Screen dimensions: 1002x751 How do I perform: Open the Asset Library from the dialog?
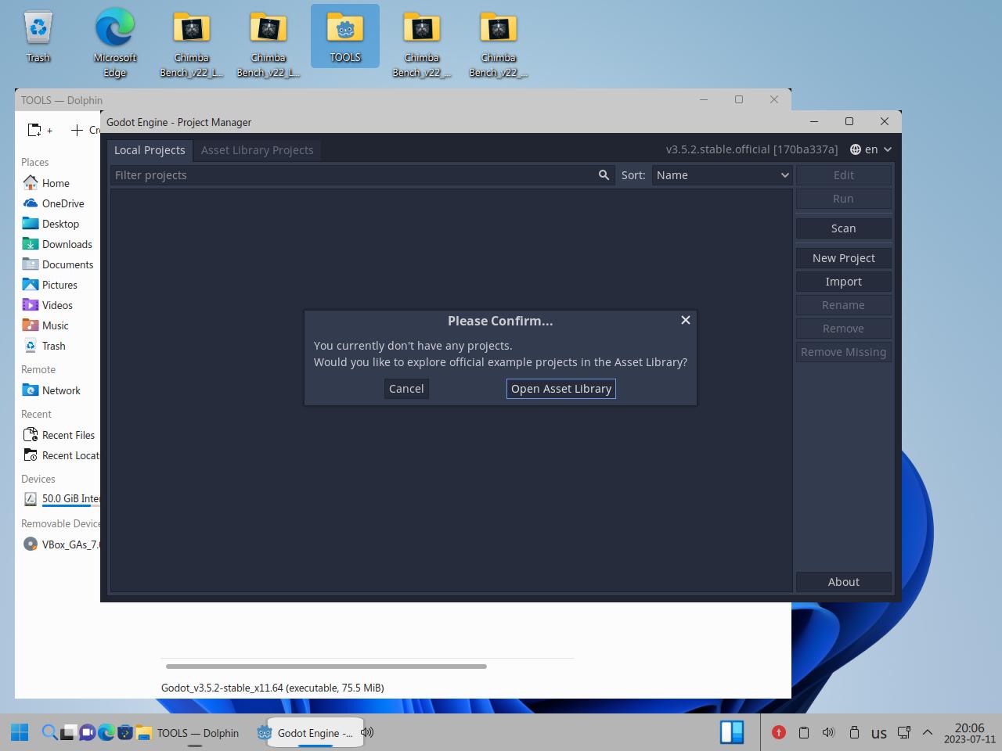(561, 389)
